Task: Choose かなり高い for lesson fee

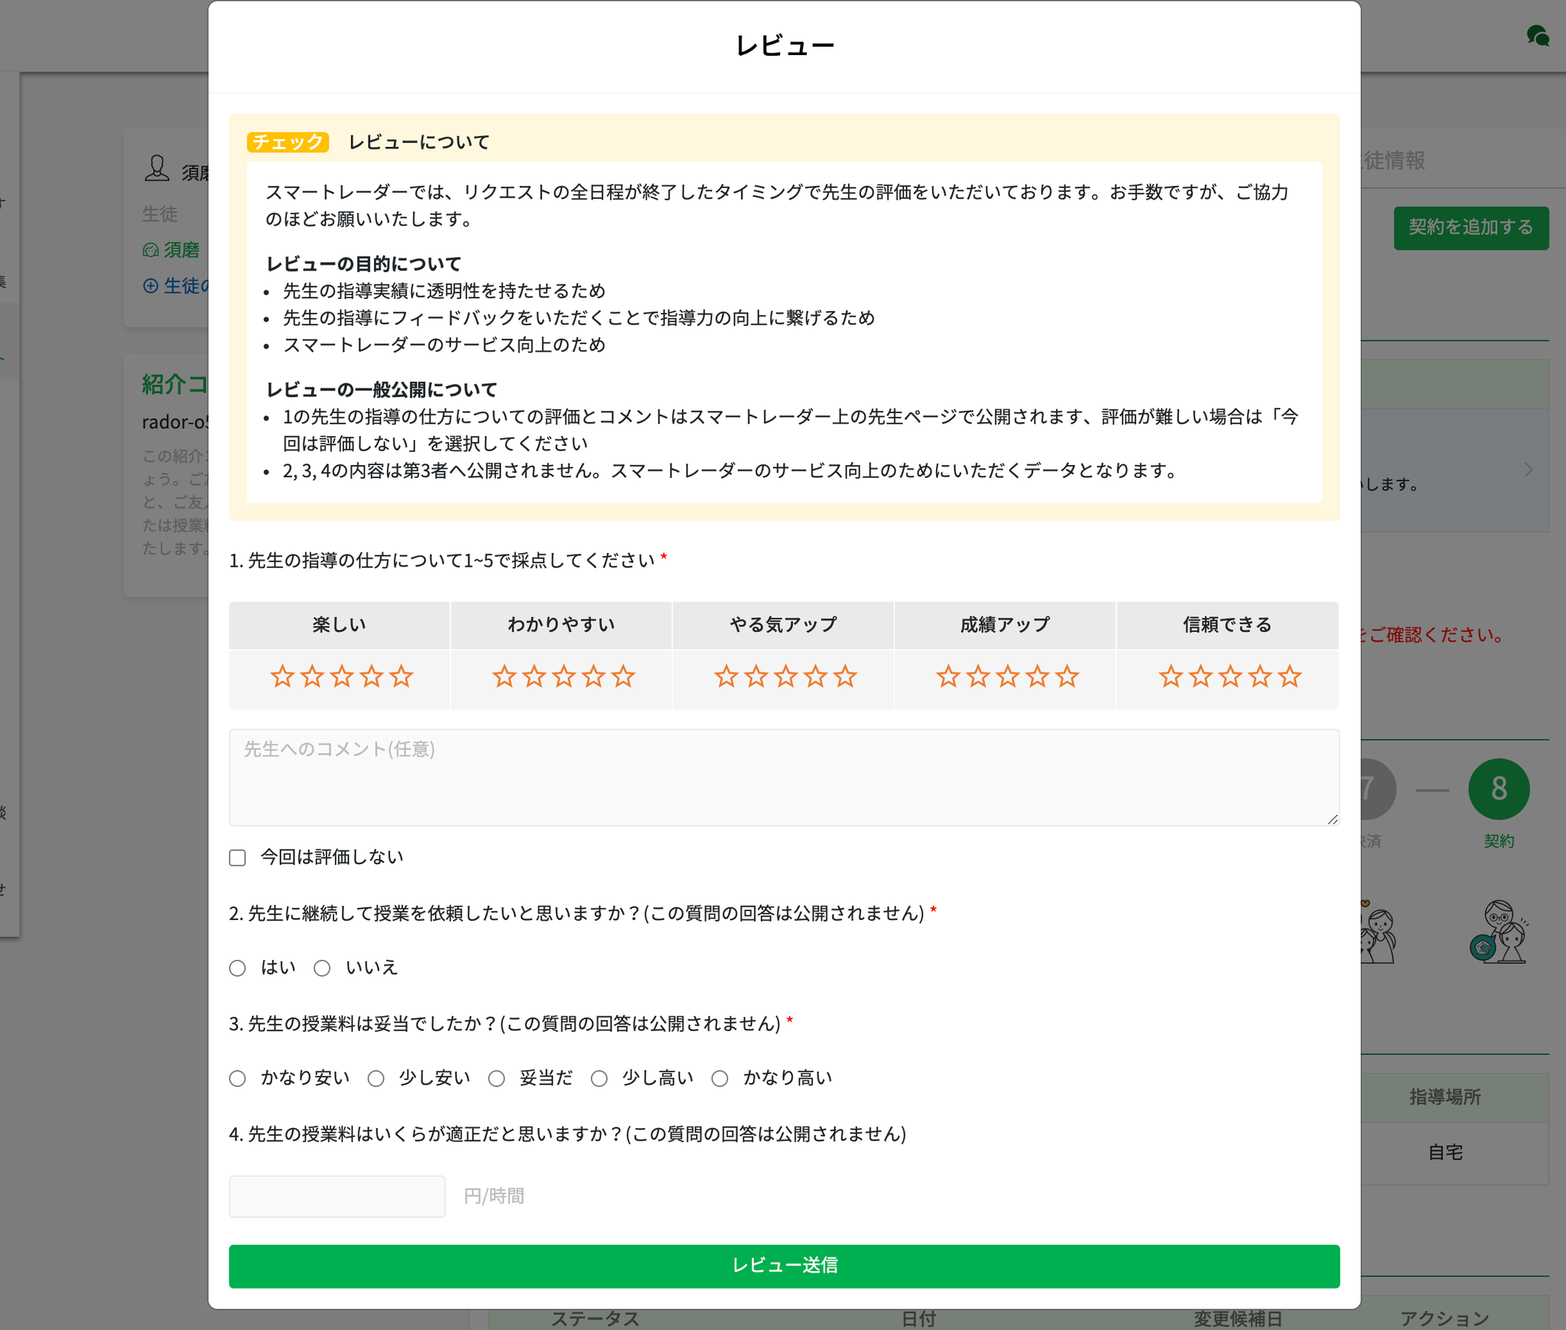Action: click(x=720, y=1078)
